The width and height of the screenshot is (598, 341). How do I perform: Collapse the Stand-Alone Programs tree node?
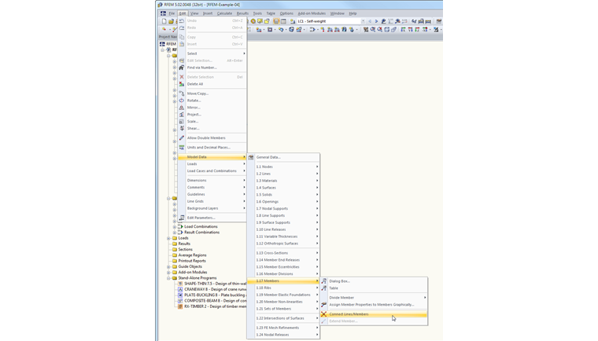[168, 278]
